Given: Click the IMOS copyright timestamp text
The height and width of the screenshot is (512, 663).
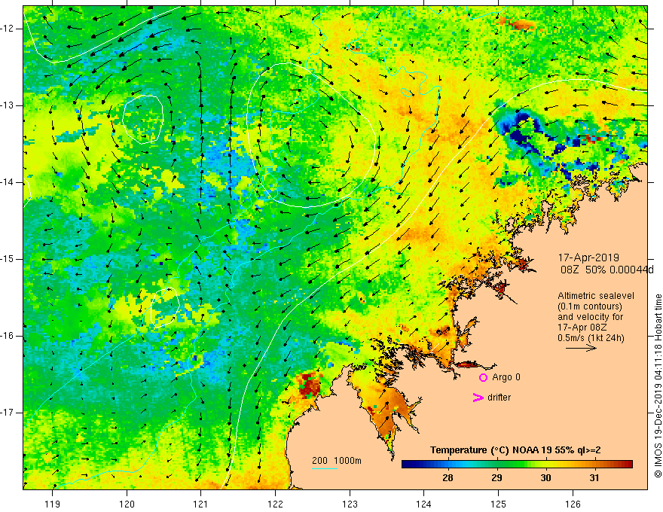Looking at the screenshot, I should 658,386.
